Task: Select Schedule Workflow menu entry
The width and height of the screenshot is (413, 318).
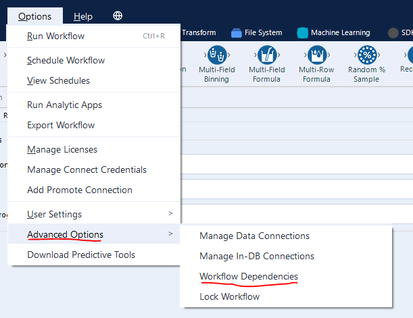Action: pyautogui.click(x=66, y=60)
